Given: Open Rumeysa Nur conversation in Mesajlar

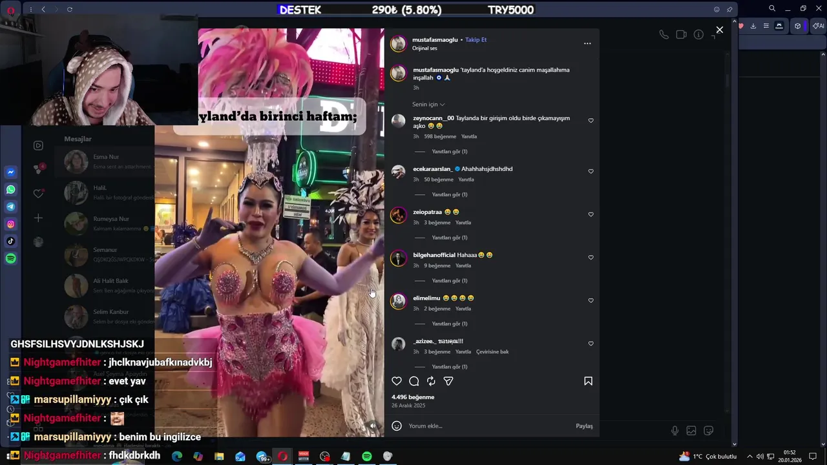Looking at the screenshot, I should click(x=103, y=223).
